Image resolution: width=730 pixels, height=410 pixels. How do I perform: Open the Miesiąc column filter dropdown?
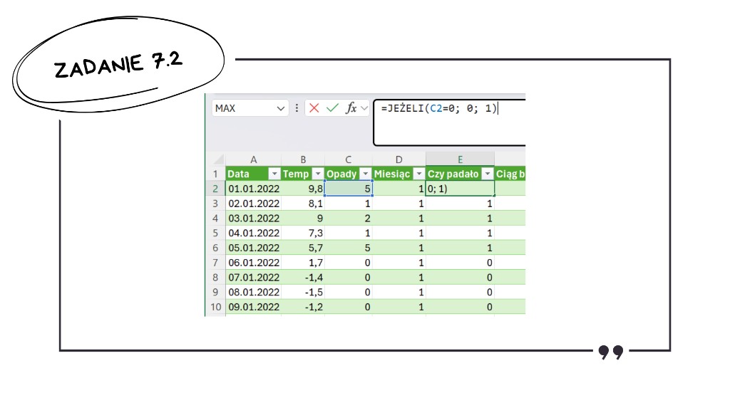tap(419, 174)
